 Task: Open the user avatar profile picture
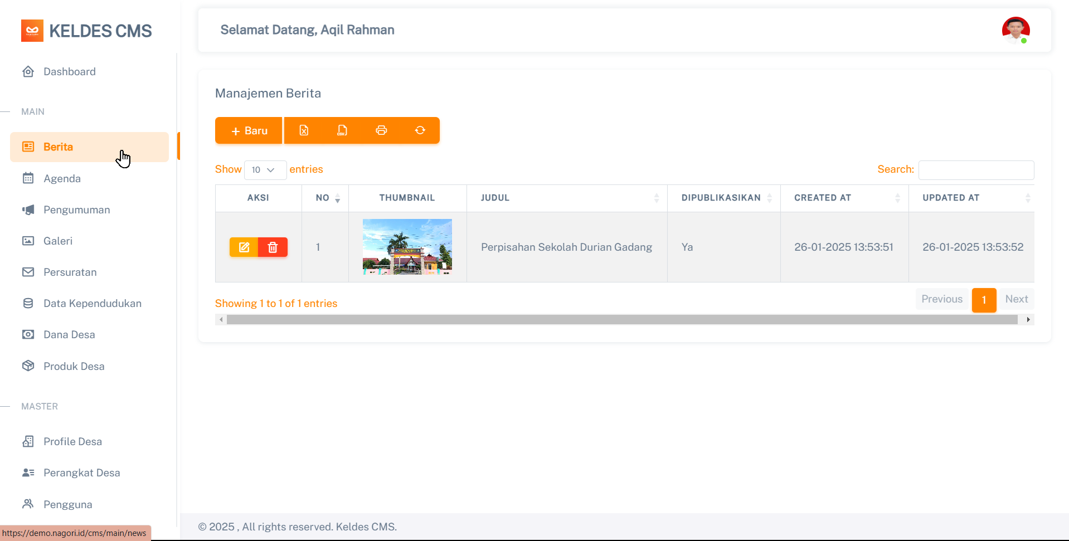point(1015,30)
